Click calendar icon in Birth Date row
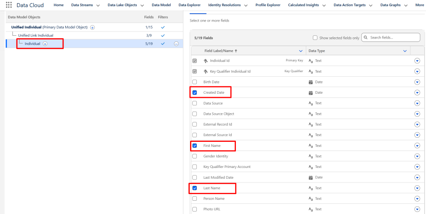 coord(311,82)
